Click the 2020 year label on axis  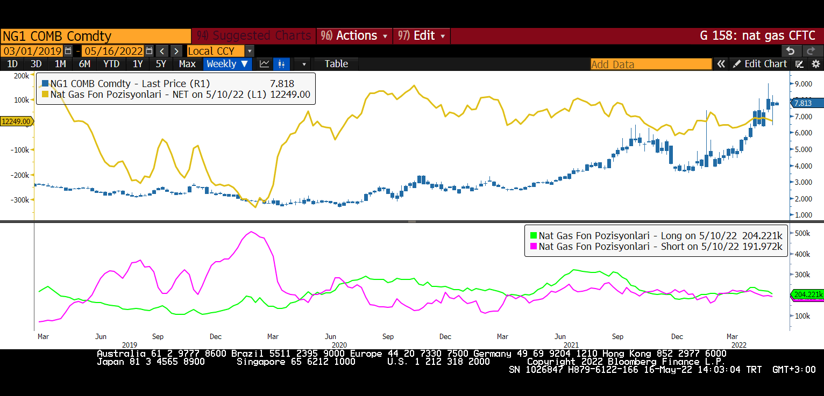pyautogui.click(x=339, y=344)
